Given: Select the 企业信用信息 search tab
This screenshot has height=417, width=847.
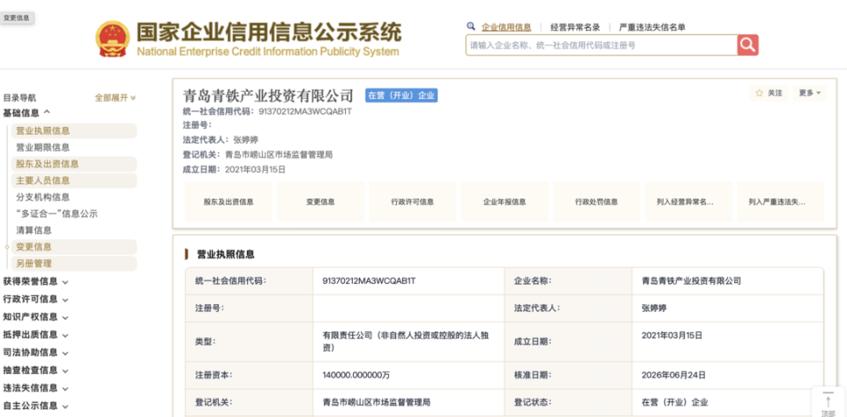Looking at the screenshot, I should (x=506, y=27).
